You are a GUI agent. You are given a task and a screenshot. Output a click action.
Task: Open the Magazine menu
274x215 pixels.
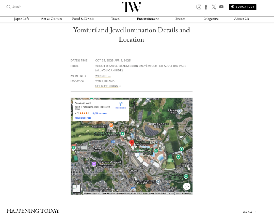coord(212,19)
